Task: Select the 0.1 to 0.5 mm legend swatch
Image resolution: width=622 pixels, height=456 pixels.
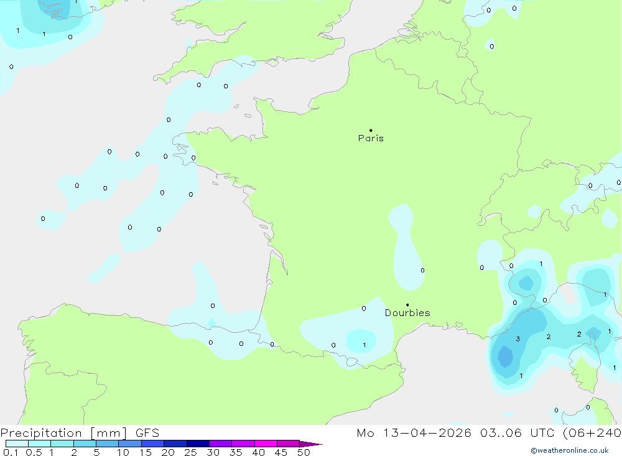Action: pos(17,444)
